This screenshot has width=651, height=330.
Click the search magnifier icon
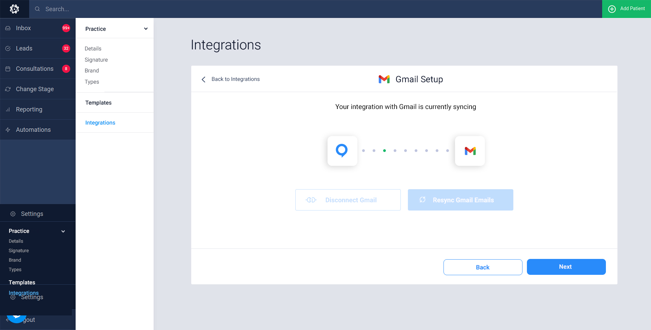tap(37, 9)
